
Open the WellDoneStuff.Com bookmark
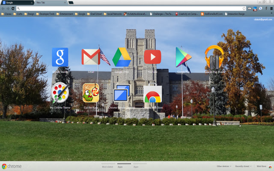(x=211, y=14)
